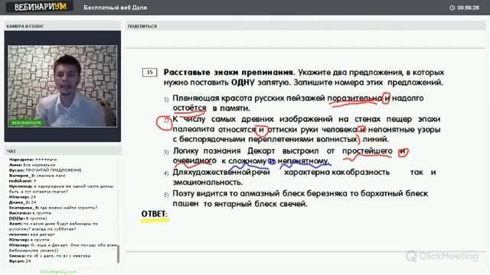
Task: Click the green ВЕБИНАРИУМ badge on the video
Action: coord(26,123)
